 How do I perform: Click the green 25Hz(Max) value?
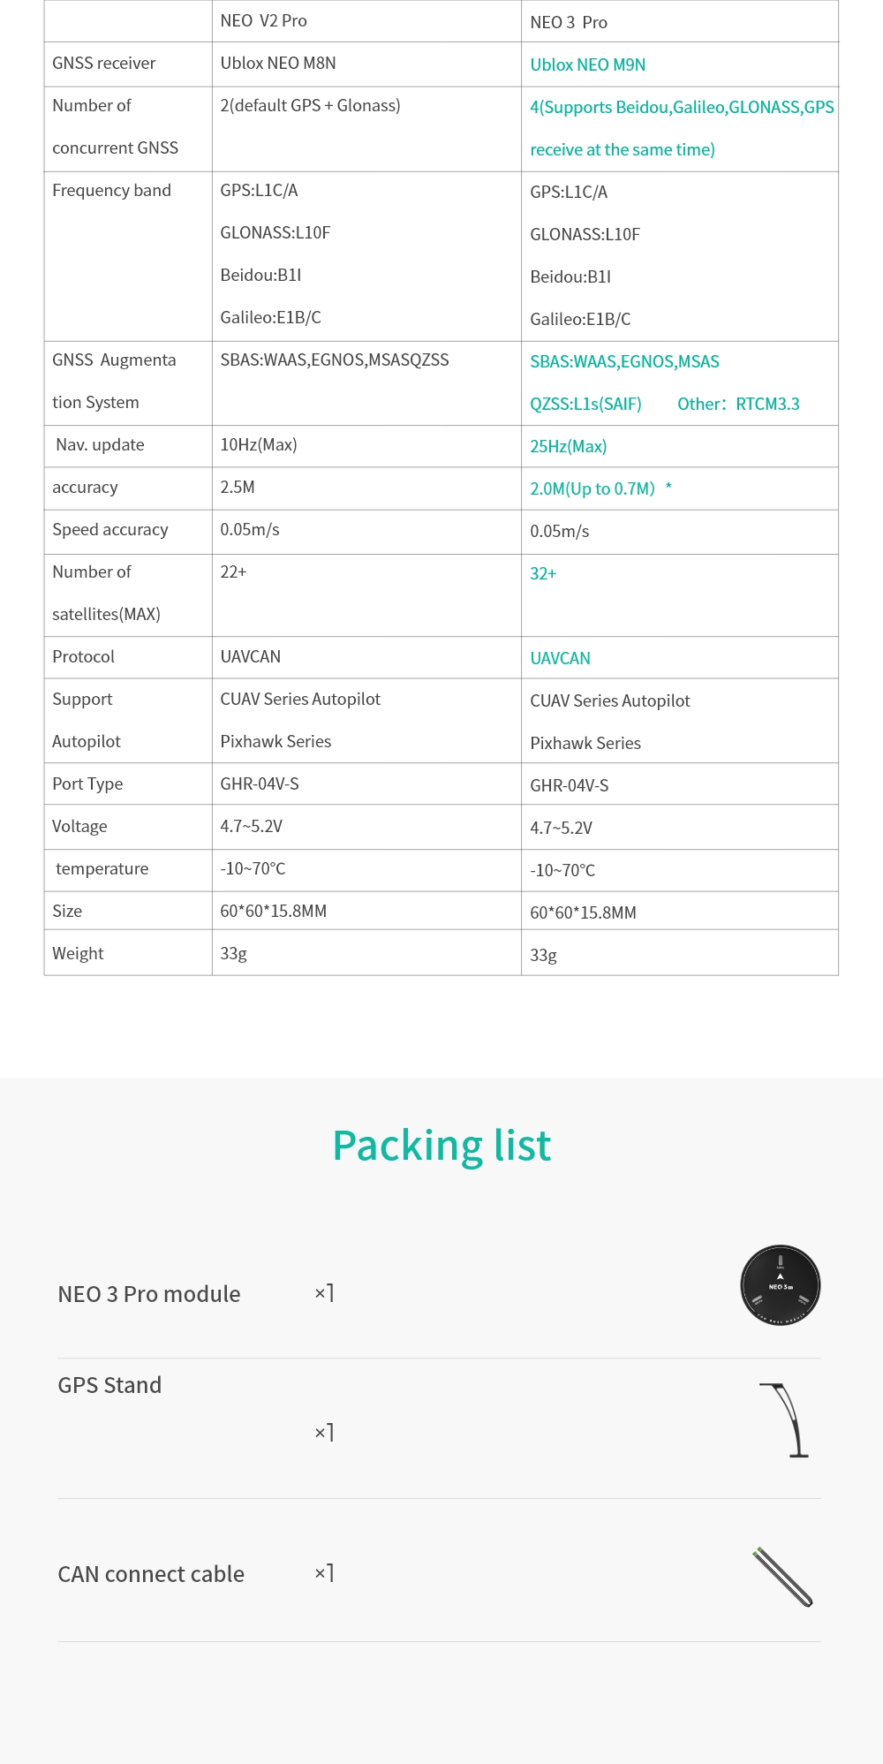point(568,446)
